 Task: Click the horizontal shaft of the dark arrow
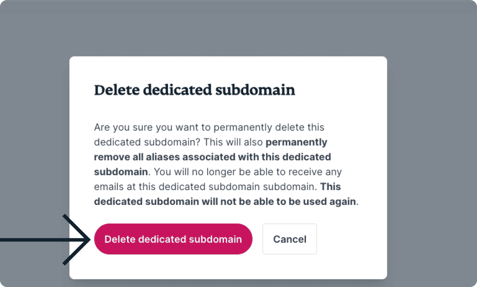(36, 240)
